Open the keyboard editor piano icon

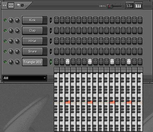pos(138,6)
